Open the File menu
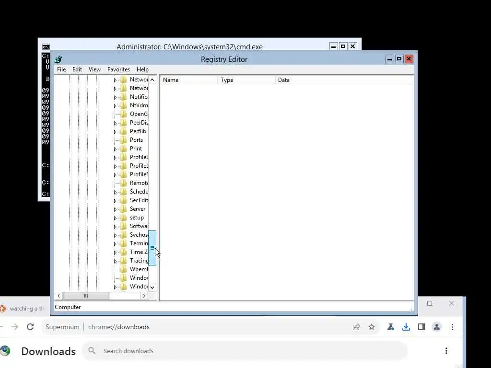Screen dimensions: 491x368 point(61,69)
